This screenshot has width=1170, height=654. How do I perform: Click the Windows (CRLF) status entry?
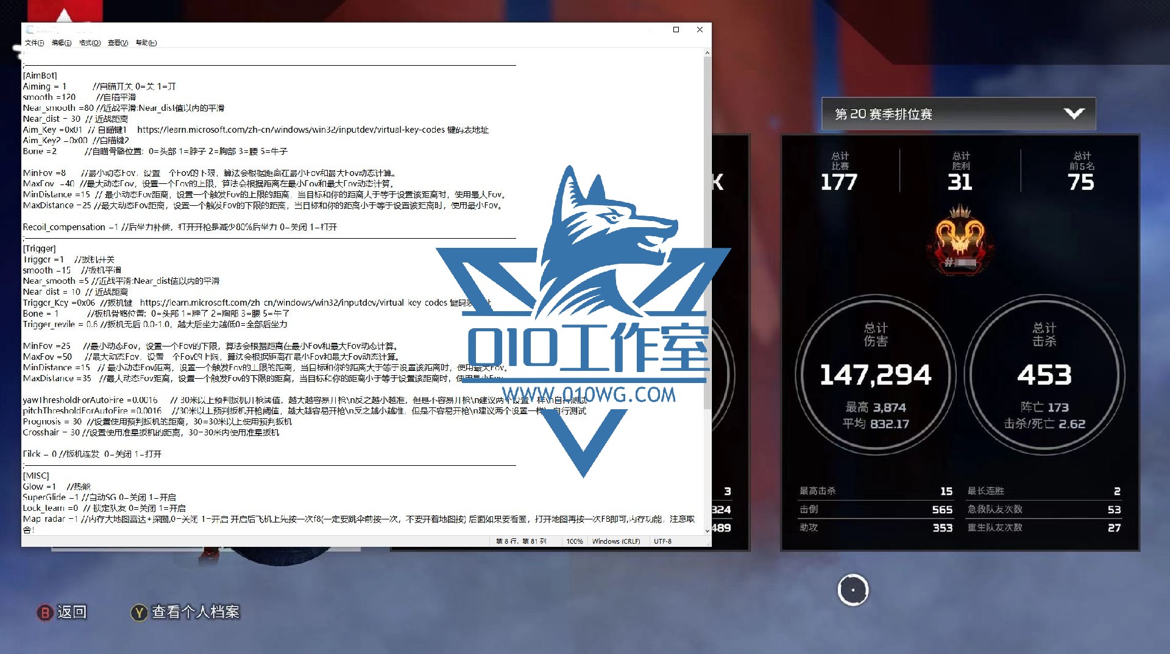616,541
